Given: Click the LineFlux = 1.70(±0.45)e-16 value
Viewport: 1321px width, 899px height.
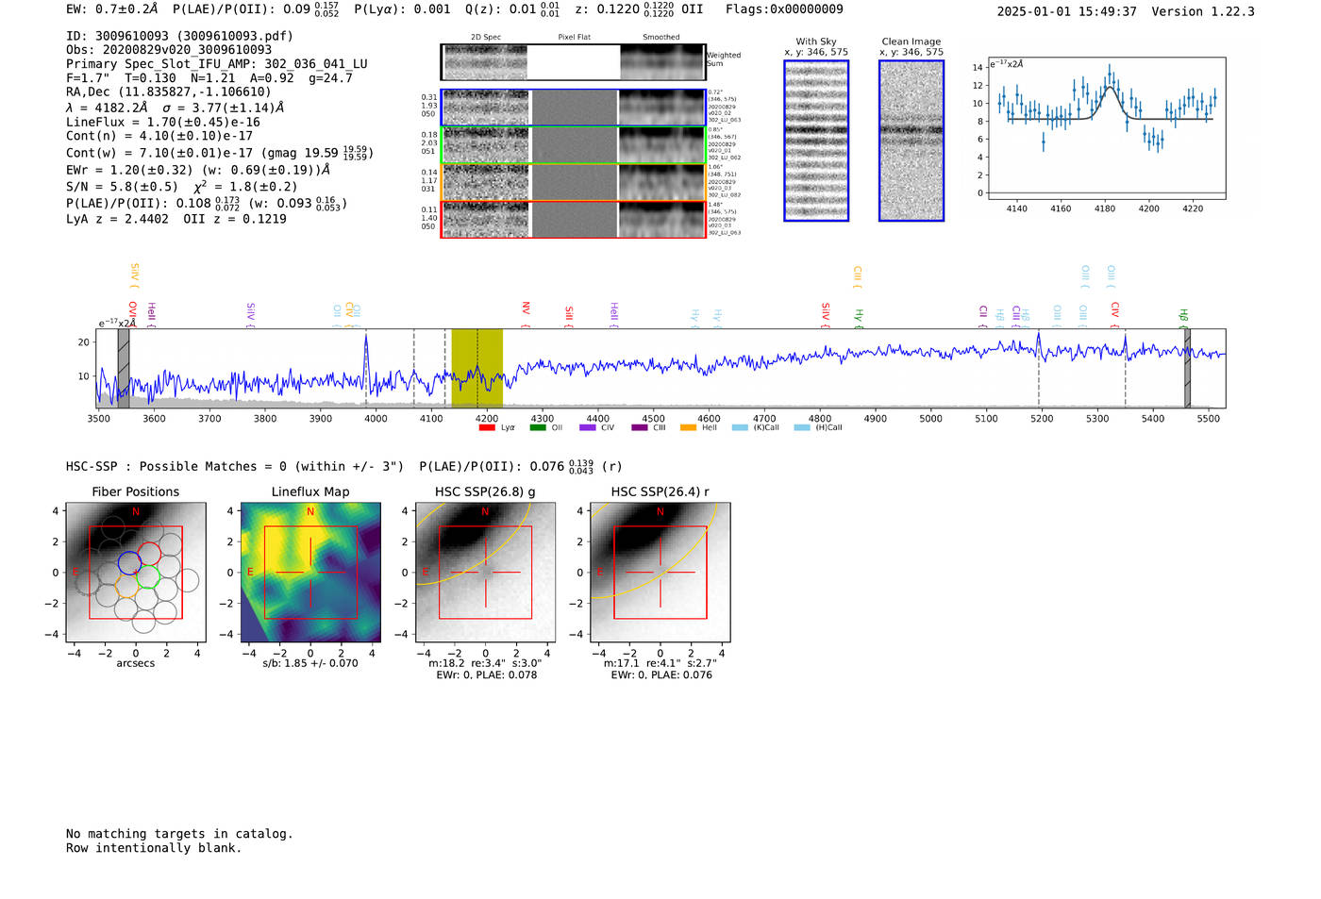Looking at the screenshot, I should (163, 123).
